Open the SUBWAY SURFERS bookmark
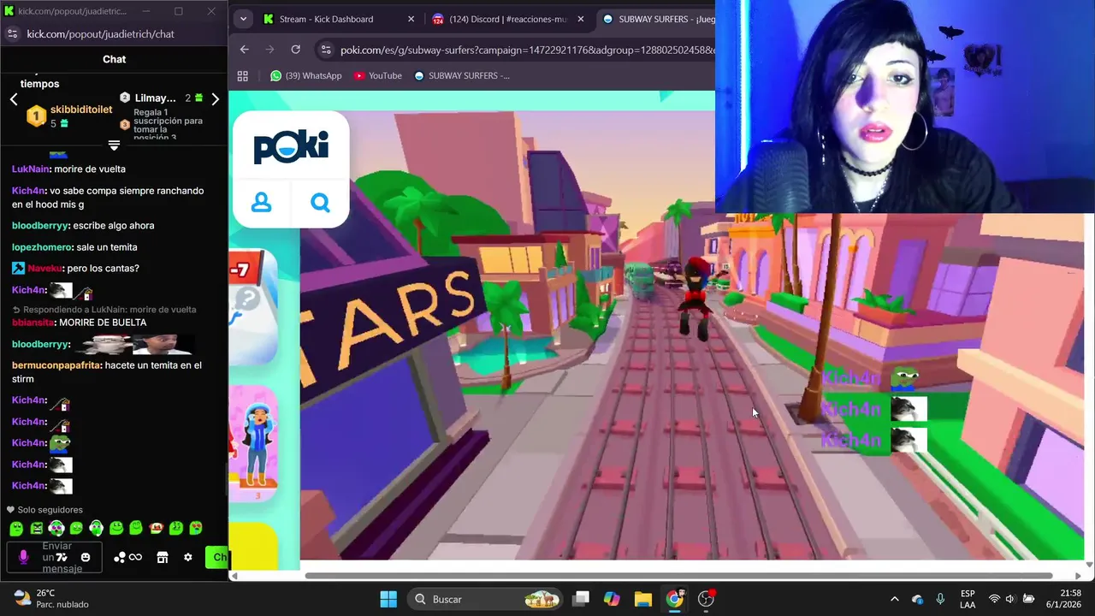Screen dimensions: 1095x616 tap(461, 75)
